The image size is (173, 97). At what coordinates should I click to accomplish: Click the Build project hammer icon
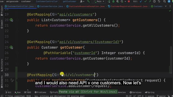tap(88, 1)
